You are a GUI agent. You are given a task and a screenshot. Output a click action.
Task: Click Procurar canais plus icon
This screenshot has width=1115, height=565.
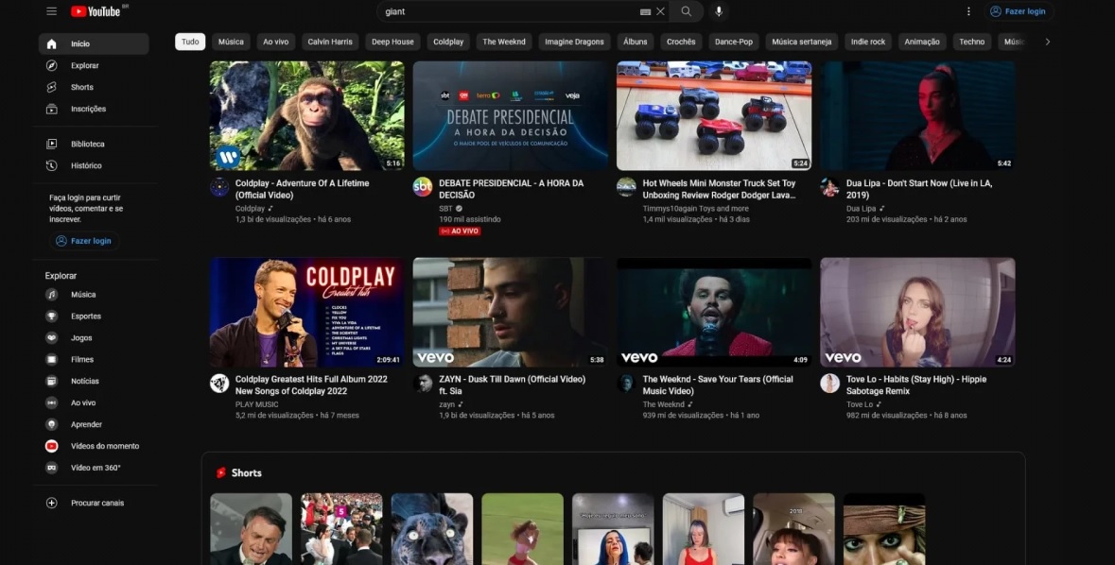(51, 504)
